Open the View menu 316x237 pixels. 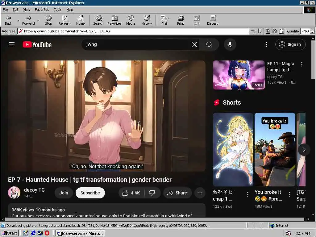tap(27, 10)
